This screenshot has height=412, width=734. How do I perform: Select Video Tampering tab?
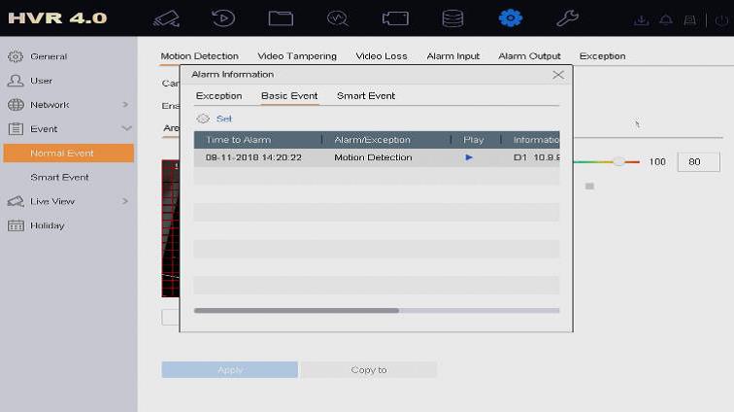(297, 56)
